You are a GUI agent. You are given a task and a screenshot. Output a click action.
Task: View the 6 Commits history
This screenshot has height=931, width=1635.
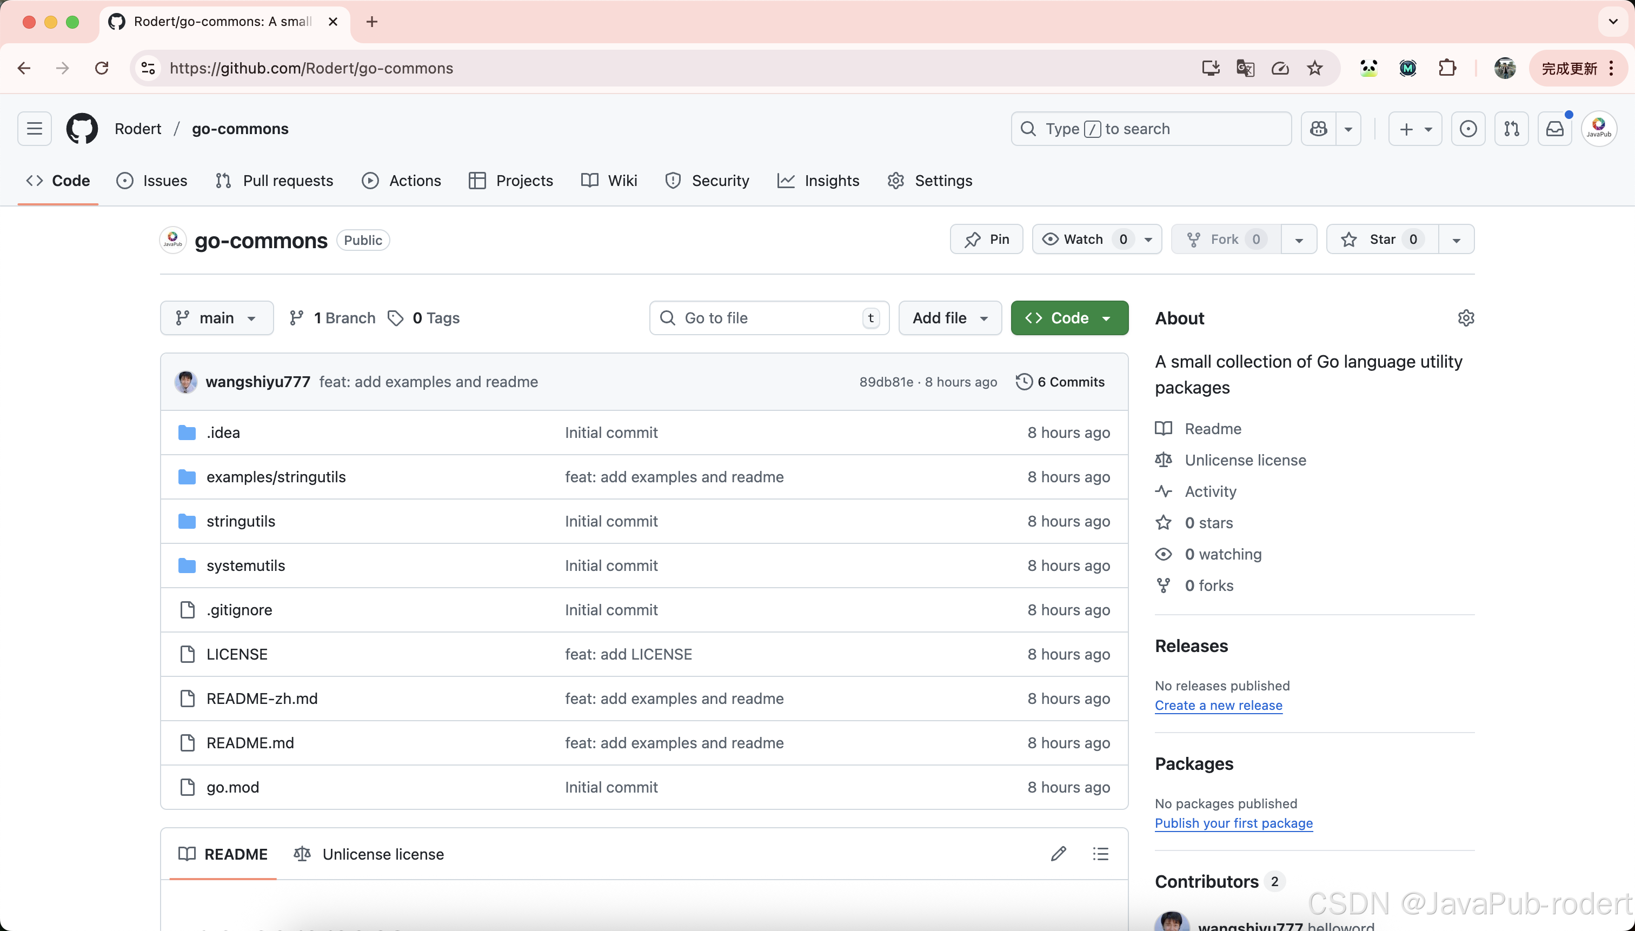point(1060,382)
